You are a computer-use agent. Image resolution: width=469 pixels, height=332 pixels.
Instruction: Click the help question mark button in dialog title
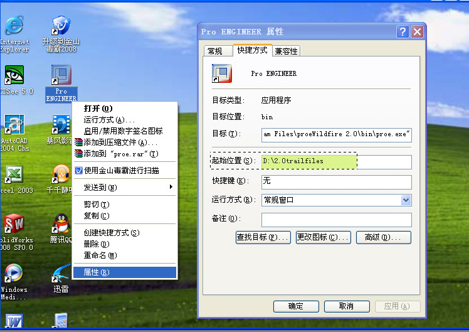(x=403, y=31)
